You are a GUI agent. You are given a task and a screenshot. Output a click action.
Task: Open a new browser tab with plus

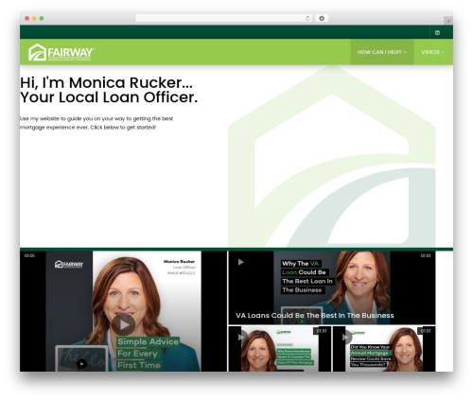click(448, 21)
